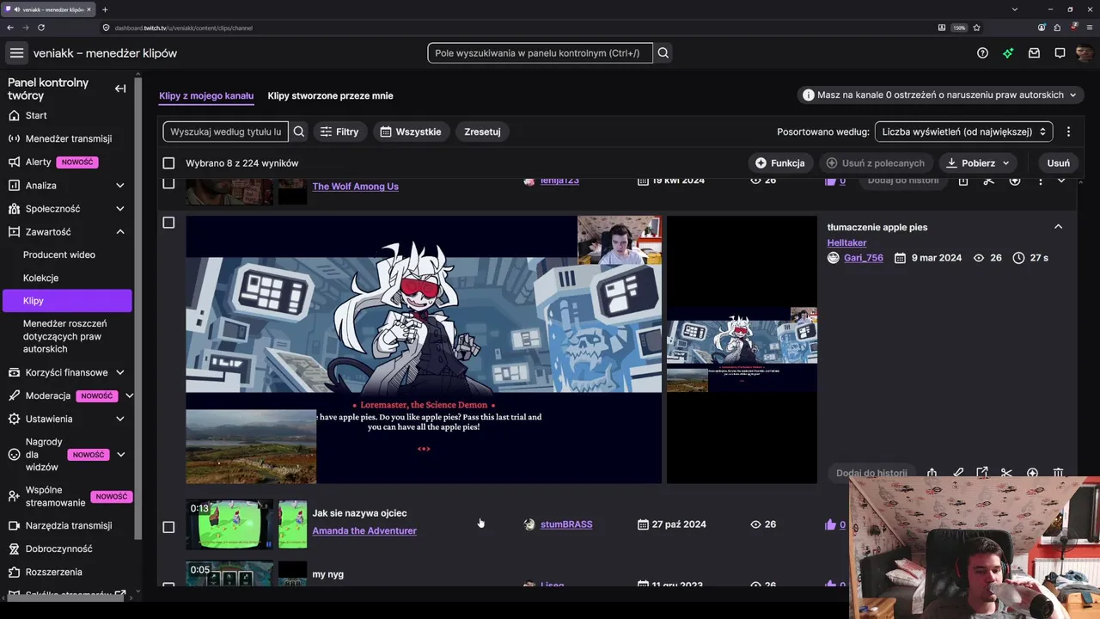Feature the apple pies clip with star icon
Image resolution: width=1100 pixels, height=619 pixels.
point(1033,473)
